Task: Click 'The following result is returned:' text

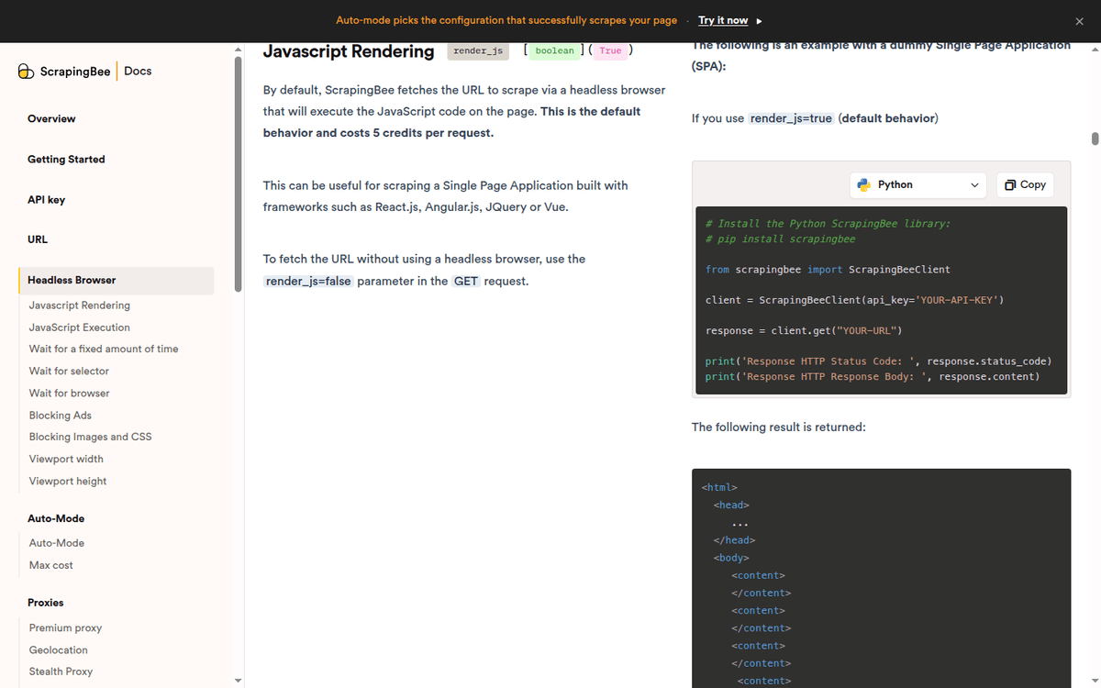Action: tap(779, 427)
